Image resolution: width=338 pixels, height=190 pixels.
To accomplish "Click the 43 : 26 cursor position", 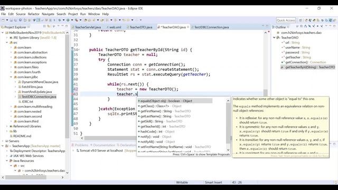I will tap(237, 183).
